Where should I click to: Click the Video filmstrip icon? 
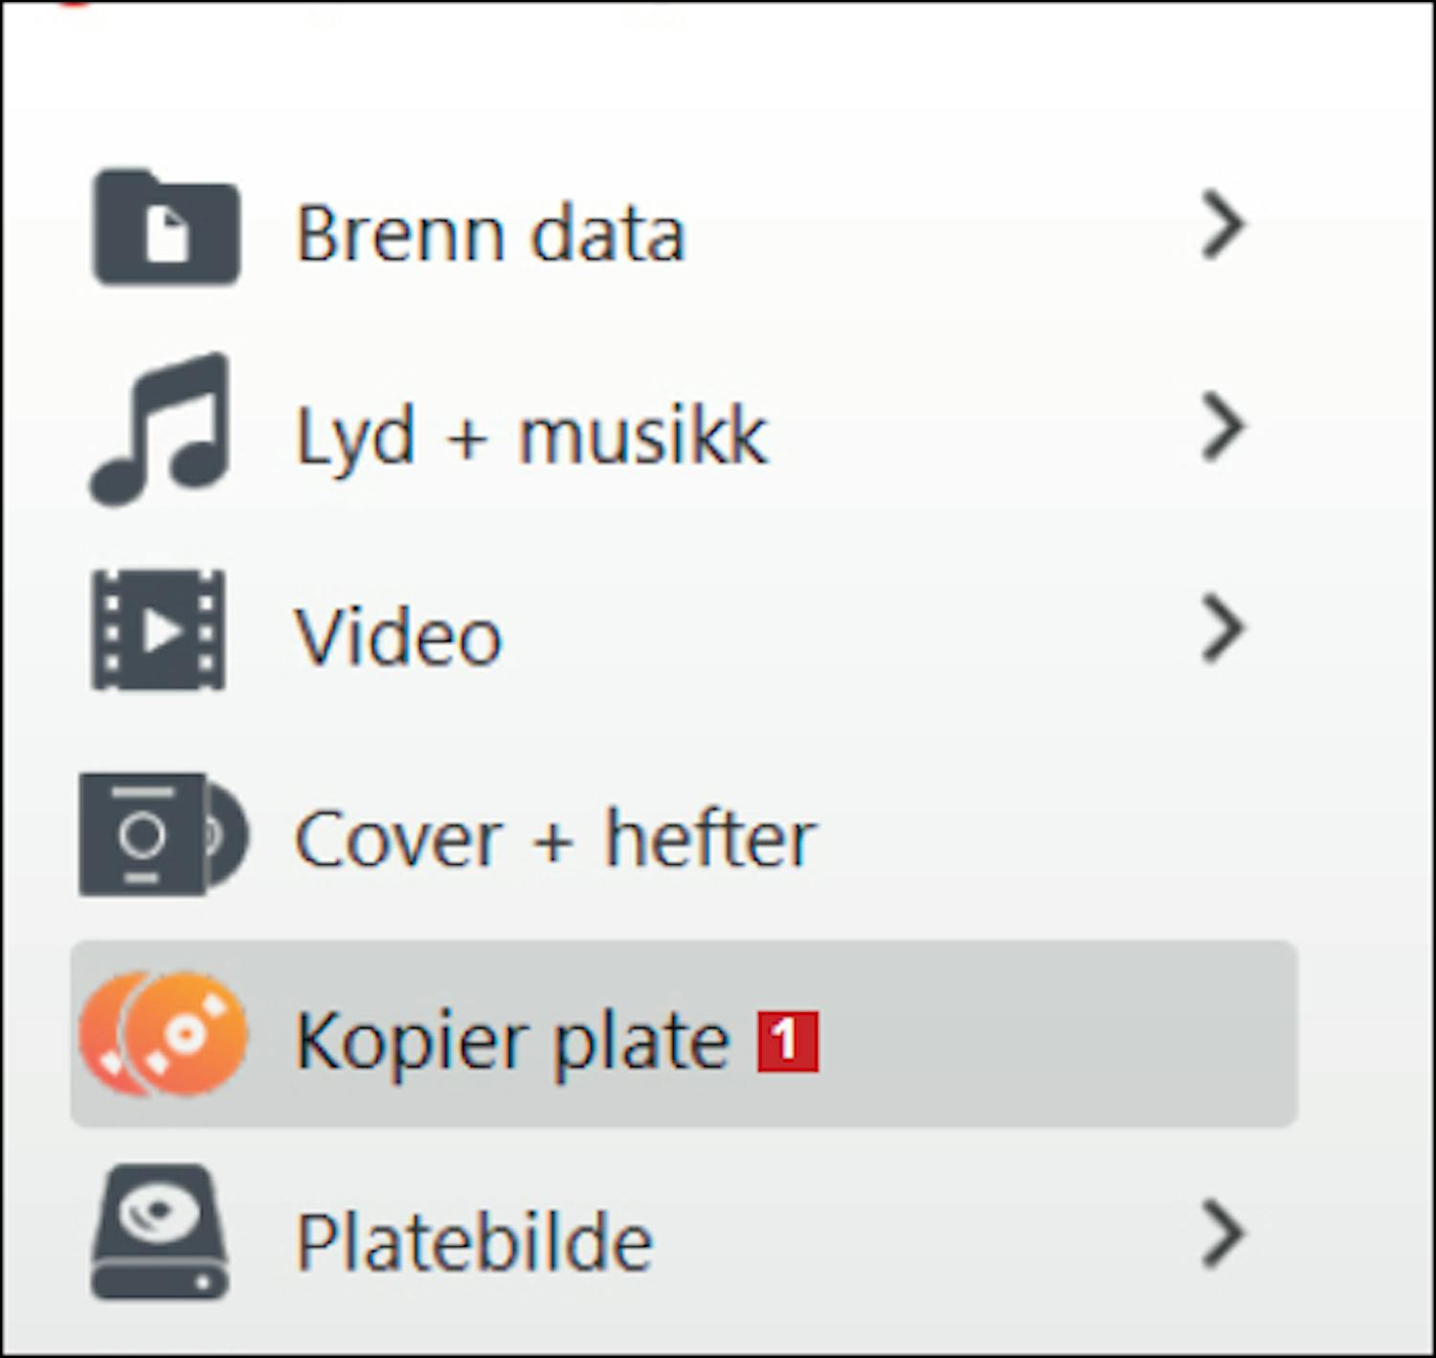click(159, 629)
